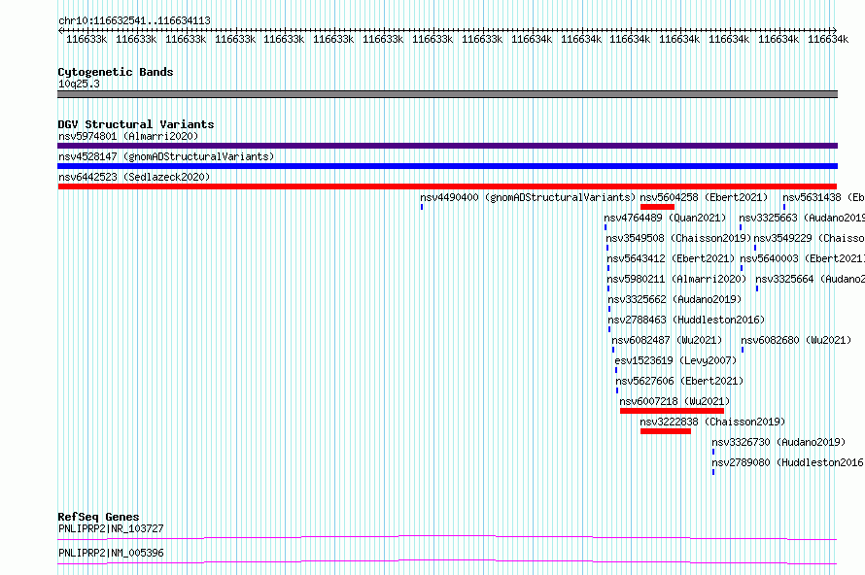Click the blue marker under nsv4490400
The height and width of the screenshot is (575, 865).
pos(422,207)
